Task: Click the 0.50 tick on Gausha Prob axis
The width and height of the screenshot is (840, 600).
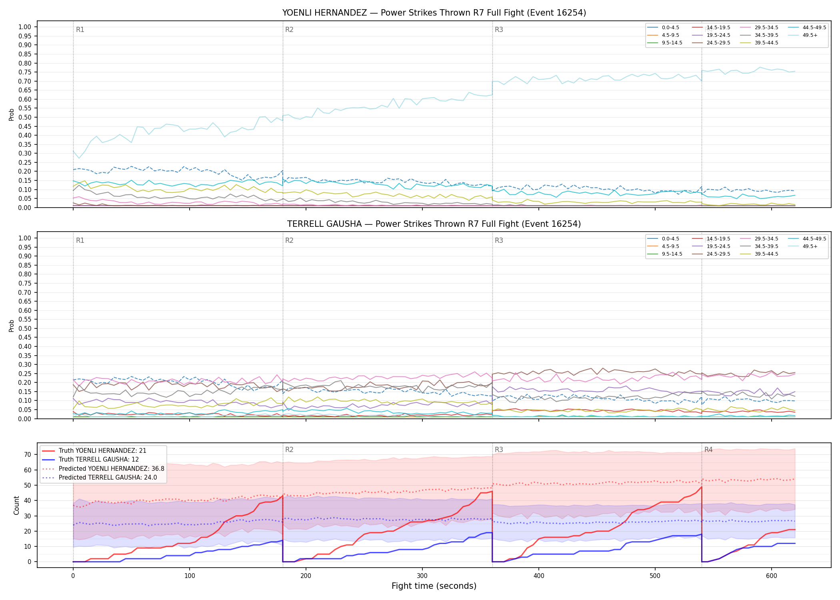Action: (x=25, y=328)
